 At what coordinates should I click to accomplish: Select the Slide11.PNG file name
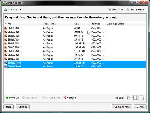tap(14, 66)
